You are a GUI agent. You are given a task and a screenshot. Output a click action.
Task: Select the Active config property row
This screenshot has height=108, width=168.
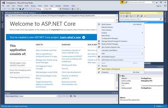pos(141,81)
